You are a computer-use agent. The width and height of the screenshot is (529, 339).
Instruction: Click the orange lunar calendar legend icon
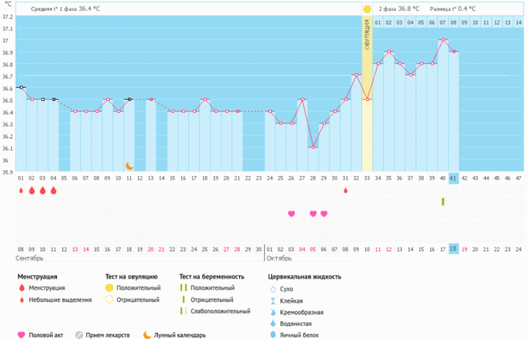click(x=147, y=335)
